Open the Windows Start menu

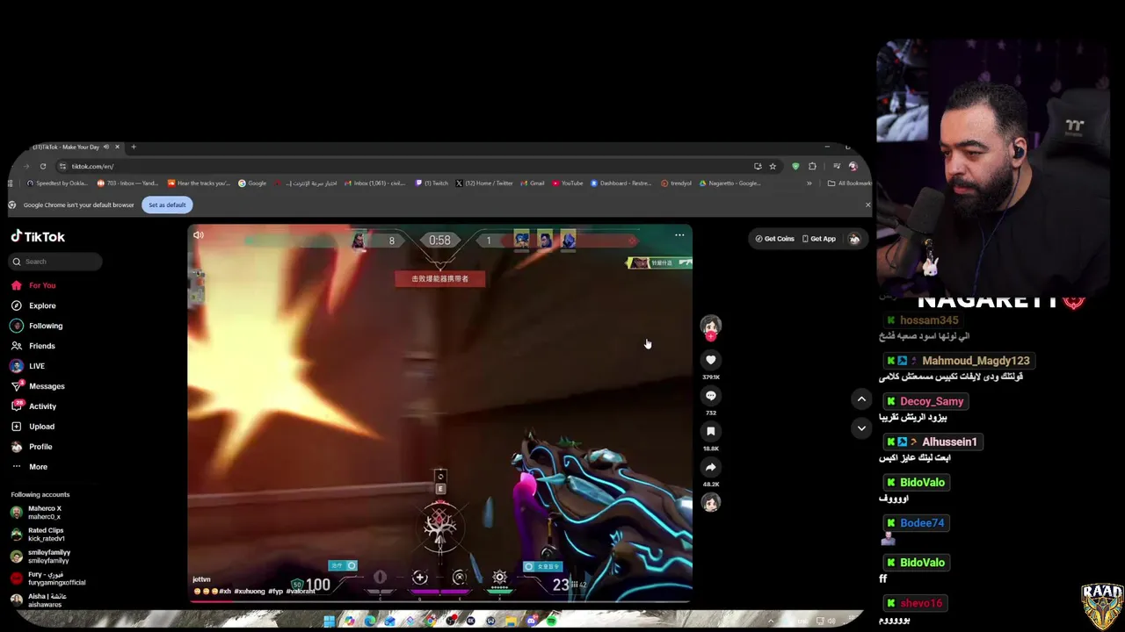point(329,621)
